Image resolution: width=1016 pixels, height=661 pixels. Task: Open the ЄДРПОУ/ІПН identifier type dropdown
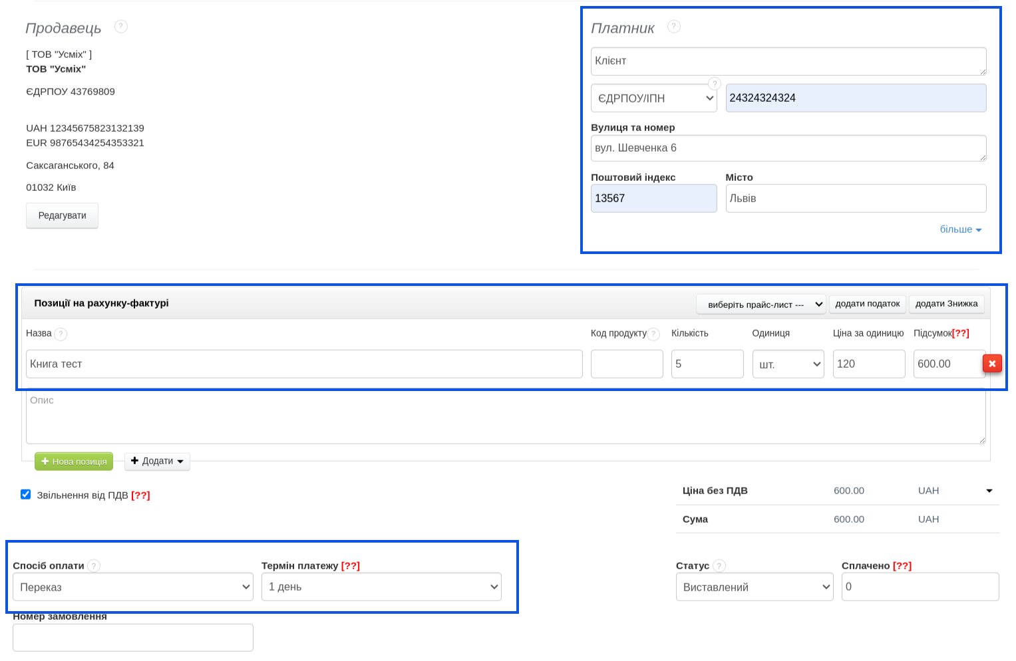point(653,98)
